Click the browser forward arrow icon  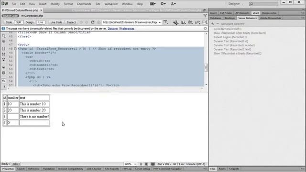coord(87,22)
